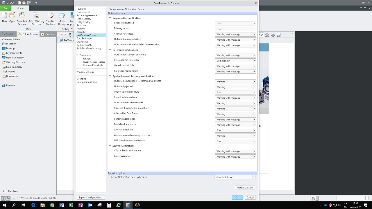Select Configuration Editor in the options list
This screenshot has height=209, width=372.
[x=87, y=82]
